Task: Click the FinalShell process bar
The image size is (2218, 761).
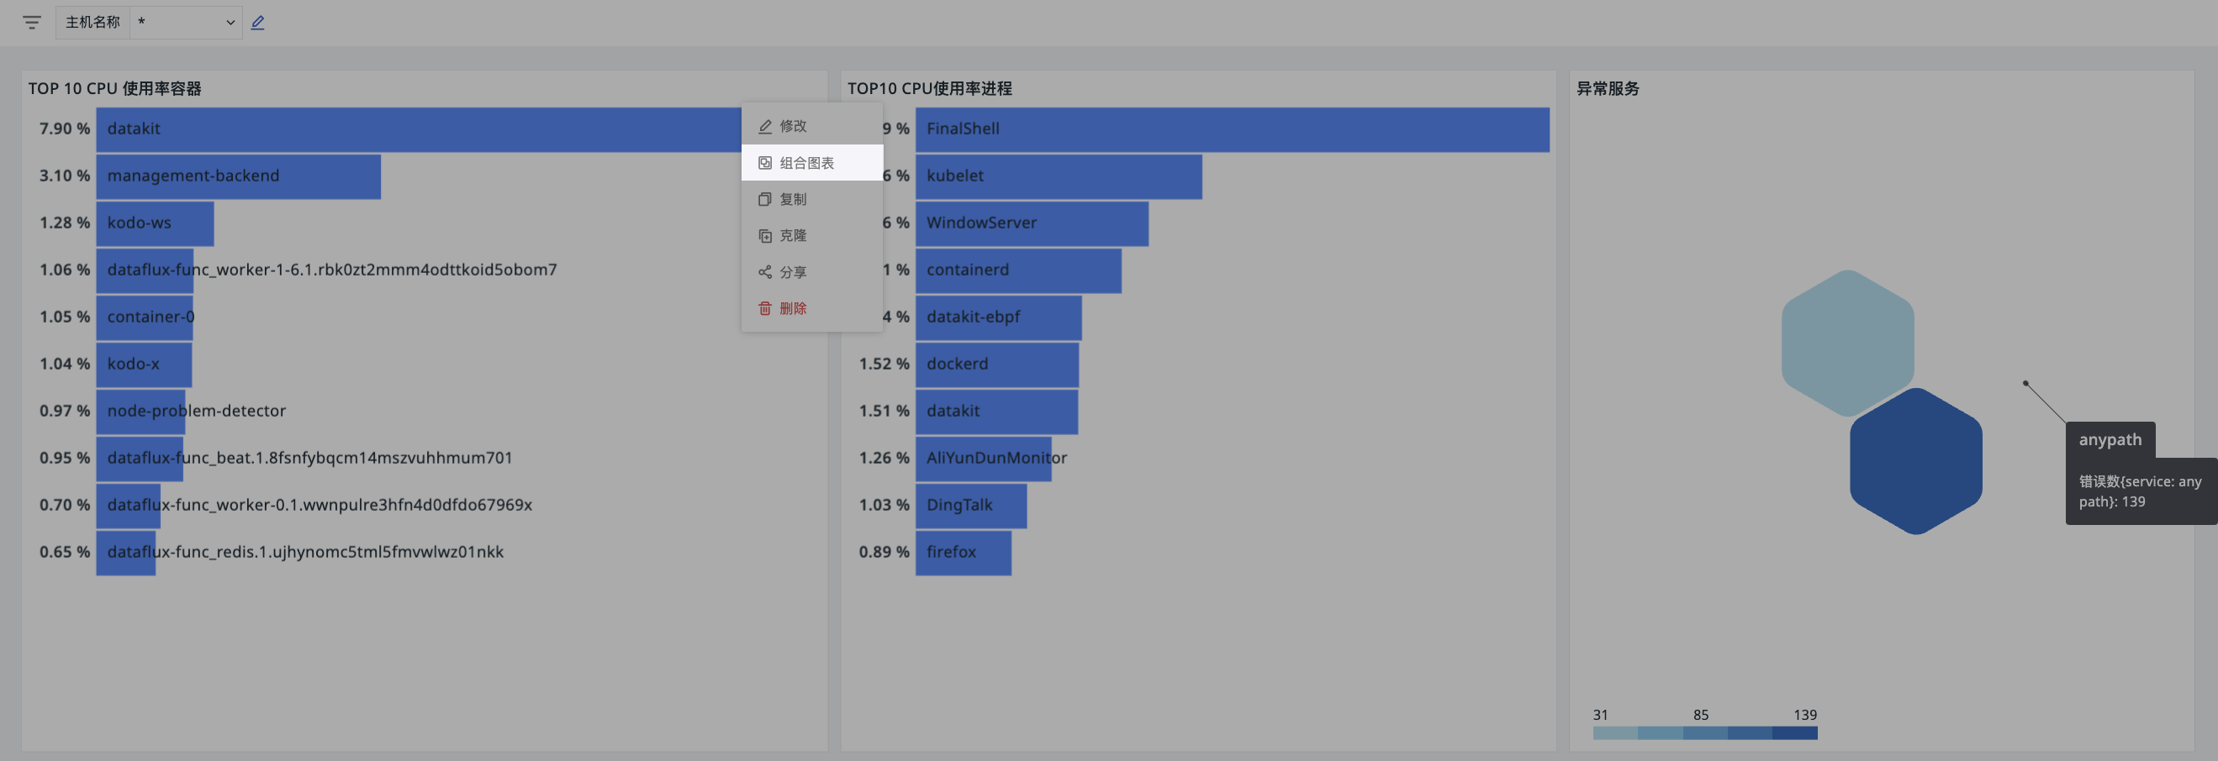Action: tap(1232, 129)
